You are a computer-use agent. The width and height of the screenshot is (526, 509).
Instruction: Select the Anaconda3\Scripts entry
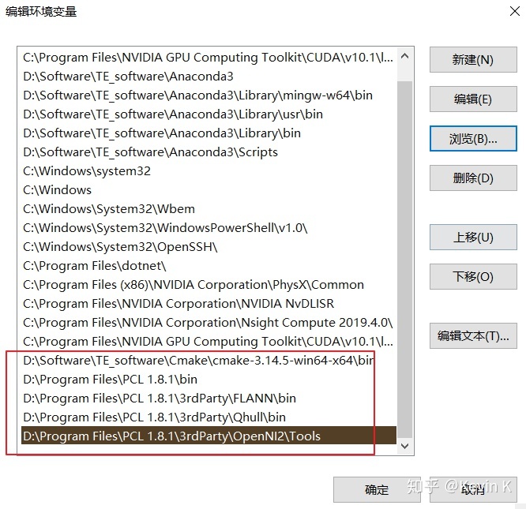[x=209, y=152]
